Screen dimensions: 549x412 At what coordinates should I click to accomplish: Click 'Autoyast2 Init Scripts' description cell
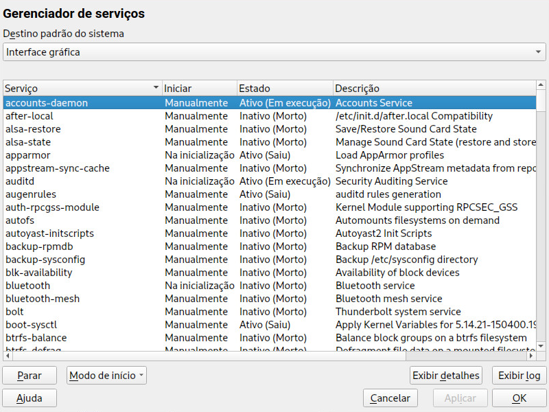pyautogui.click(x=384, y=233)
